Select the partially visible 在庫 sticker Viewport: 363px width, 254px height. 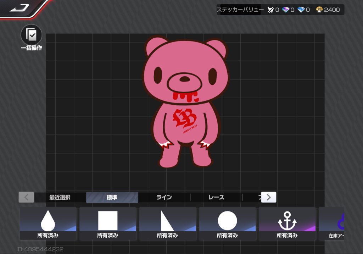(331, 223)
